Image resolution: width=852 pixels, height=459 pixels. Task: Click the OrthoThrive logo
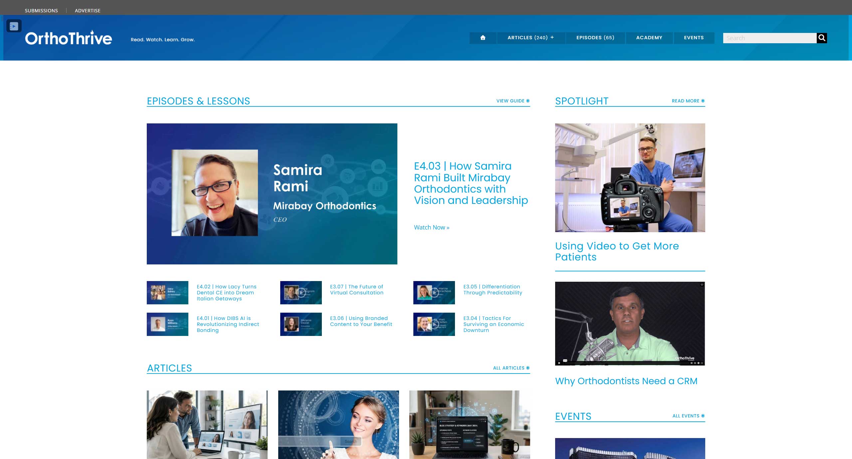tap(69, 38)
